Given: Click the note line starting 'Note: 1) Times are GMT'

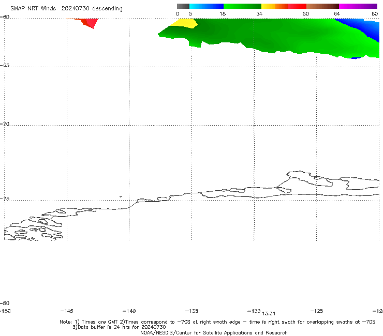Looking at the screenshot, I should tap(217, 322).
